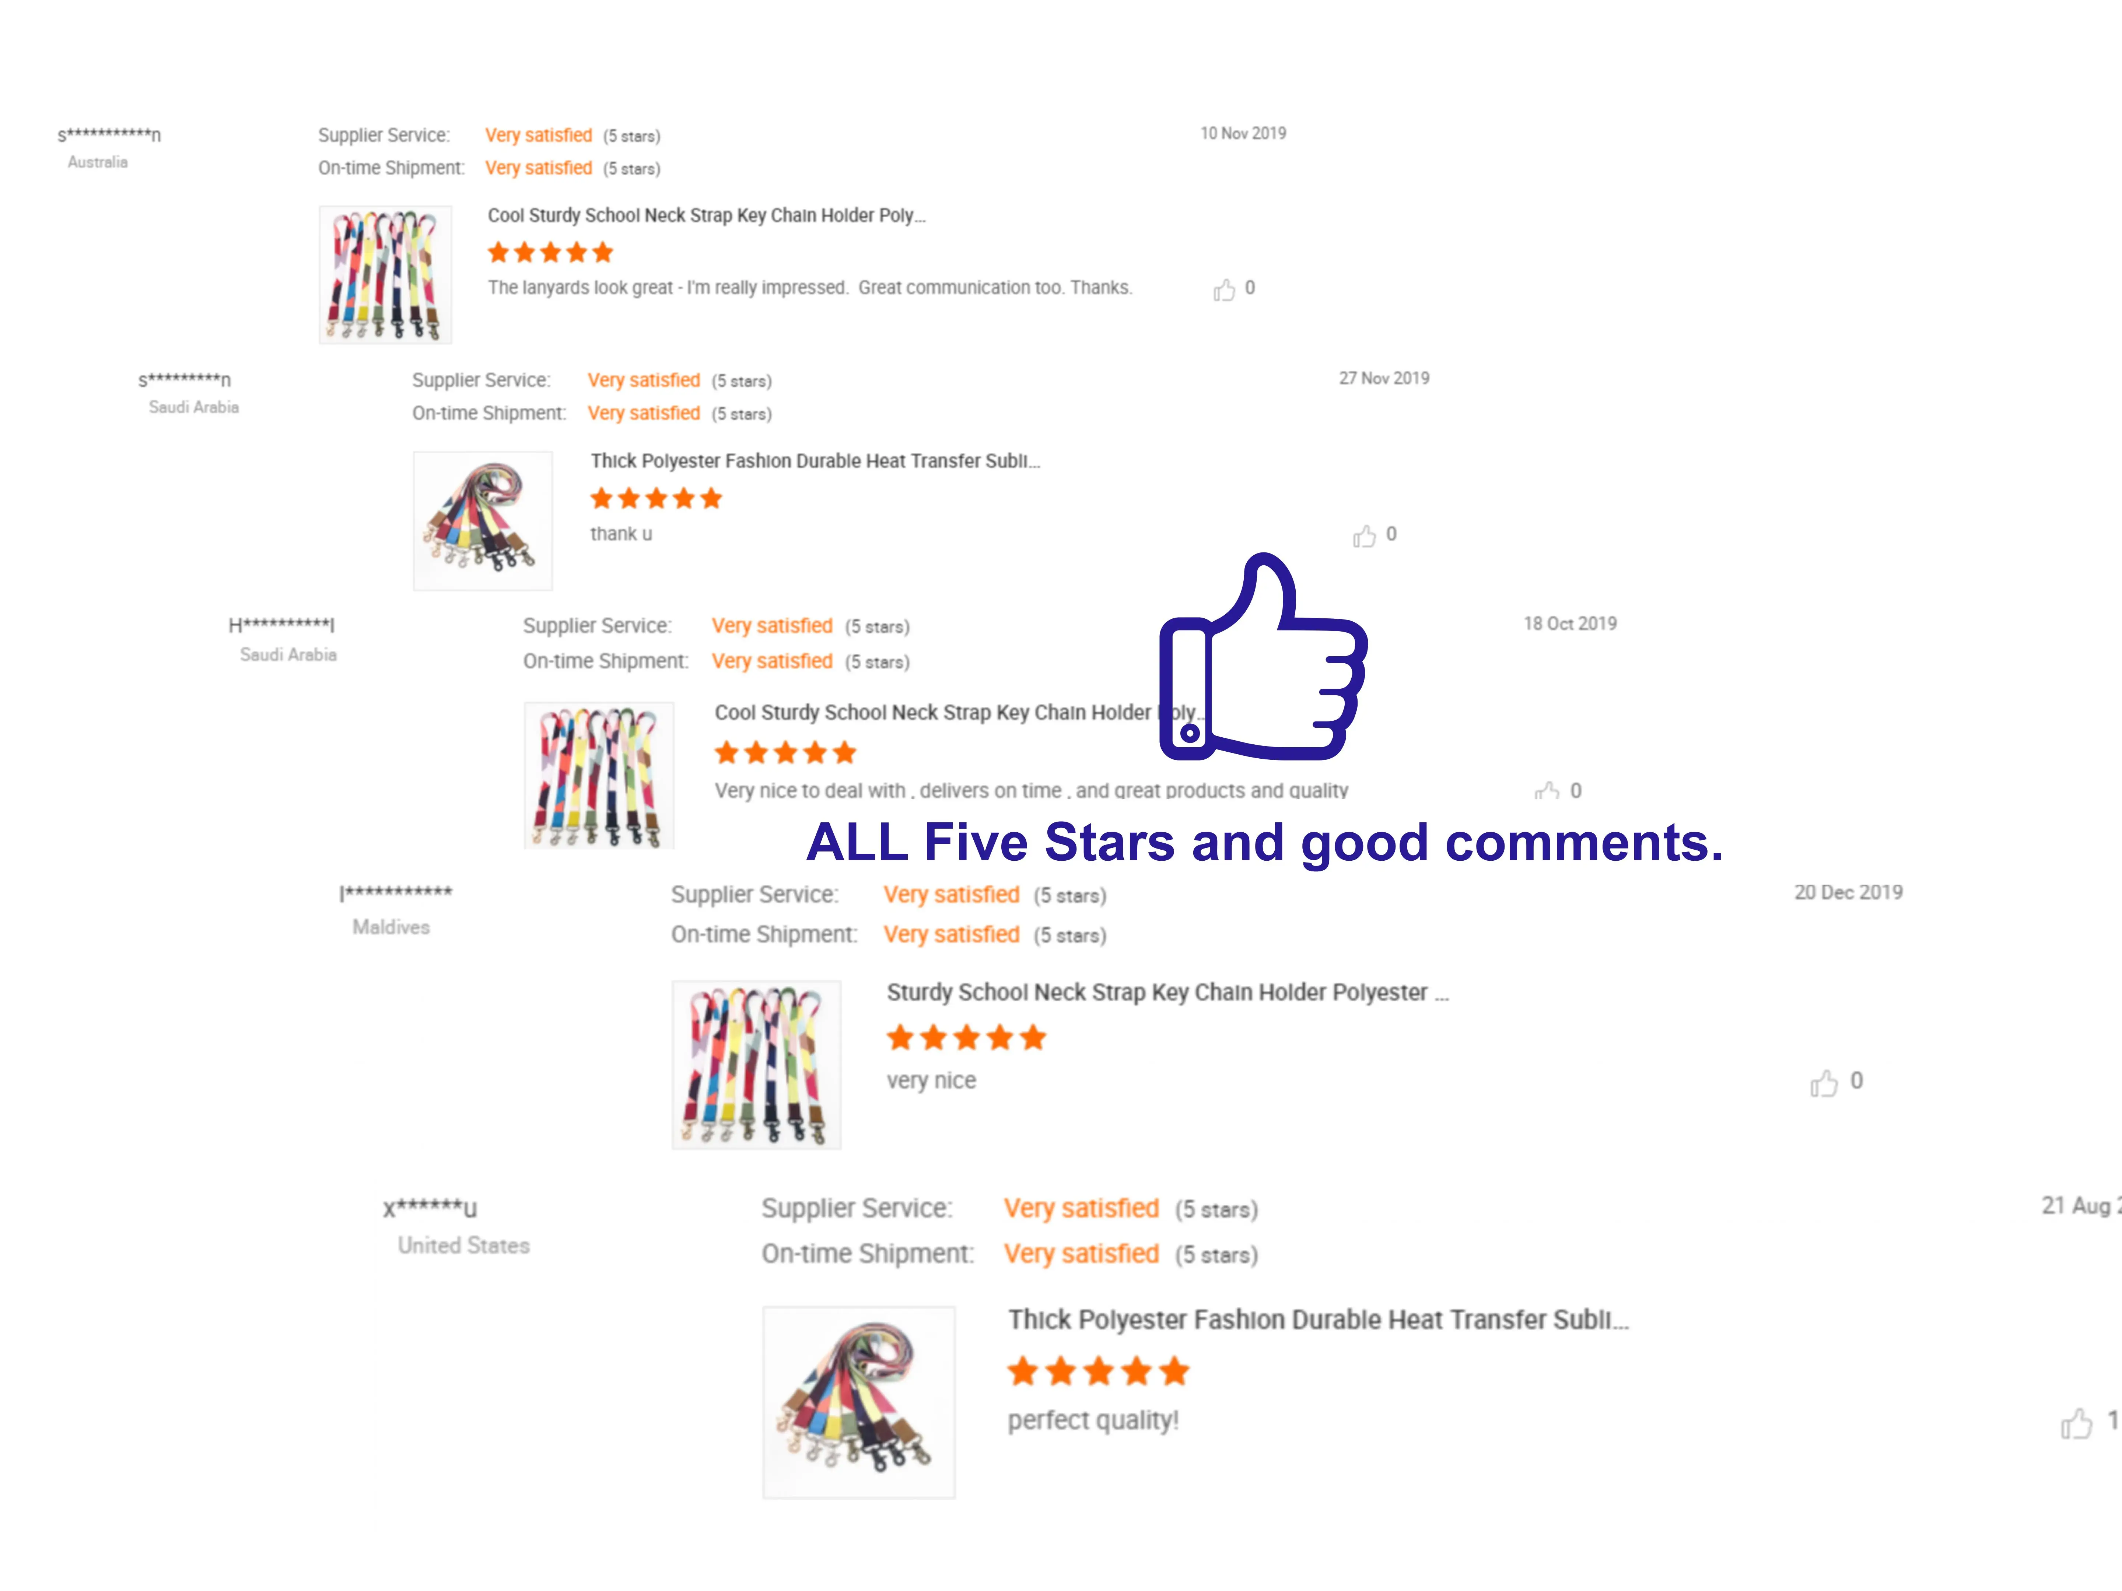Open lanyard thumbnail in United States review
This screenshot has width=2122, height=1591.
click(x=859, y=1402)
